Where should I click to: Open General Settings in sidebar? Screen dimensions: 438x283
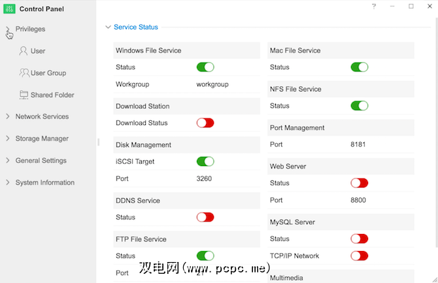[x=41, y=161]
